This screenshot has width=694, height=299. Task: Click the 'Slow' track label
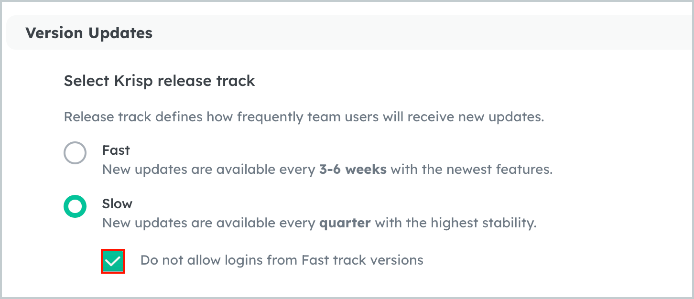[117, 203]
